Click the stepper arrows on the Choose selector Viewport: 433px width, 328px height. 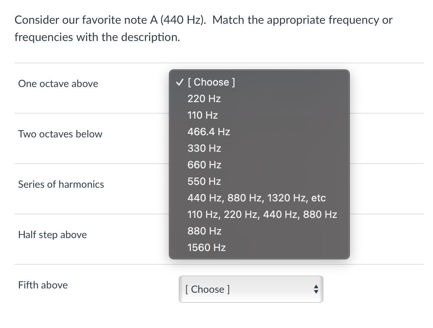click(315, 289)
